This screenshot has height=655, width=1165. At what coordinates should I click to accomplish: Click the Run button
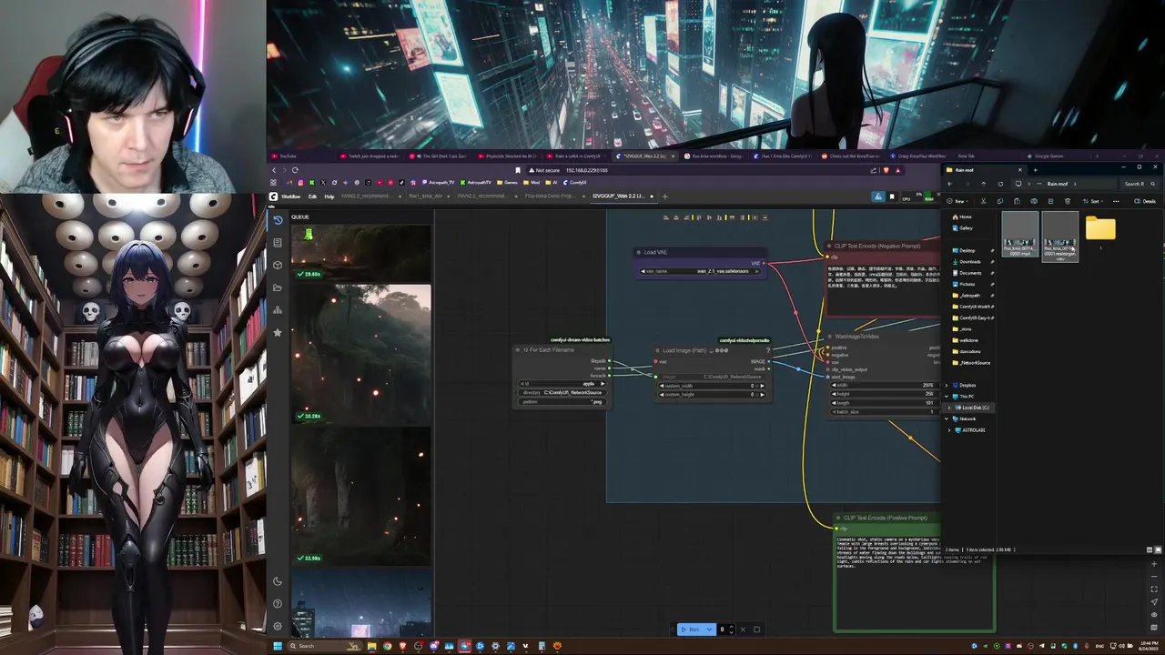click(691, 630)
